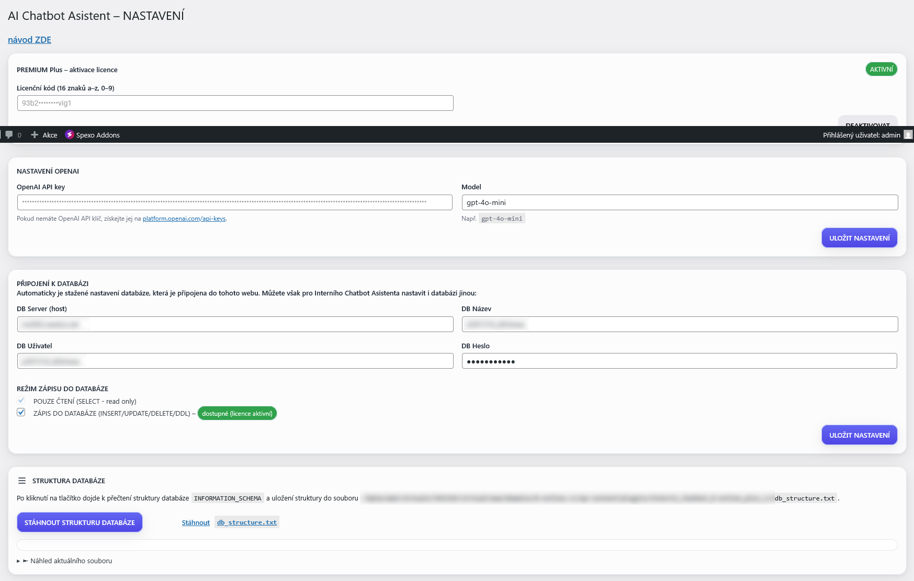Click the Model input field
Image resolution: width=914 pixels, height=581 pixels.
679,202
